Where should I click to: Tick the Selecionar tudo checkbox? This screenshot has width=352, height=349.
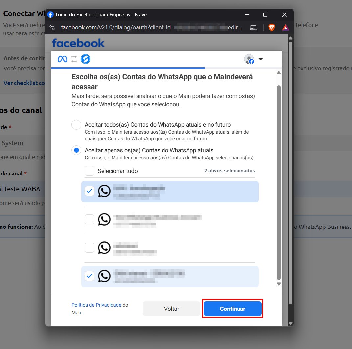pos(89,171)
